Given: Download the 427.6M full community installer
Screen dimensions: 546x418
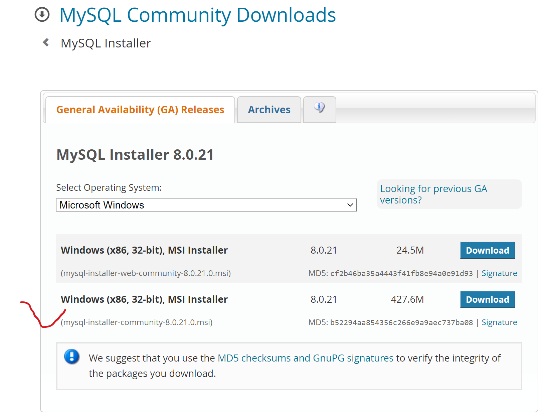Looking at the screenshot, I should pyautogui.click(x=488, y=299).
